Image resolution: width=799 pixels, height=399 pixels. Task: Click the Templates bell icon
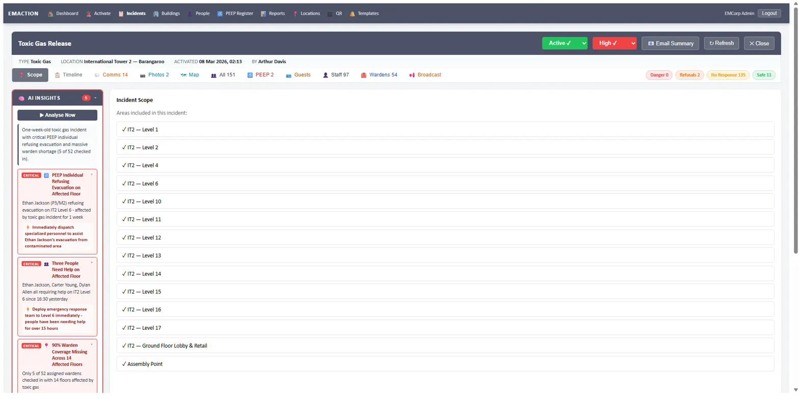(x=352, y=14)
